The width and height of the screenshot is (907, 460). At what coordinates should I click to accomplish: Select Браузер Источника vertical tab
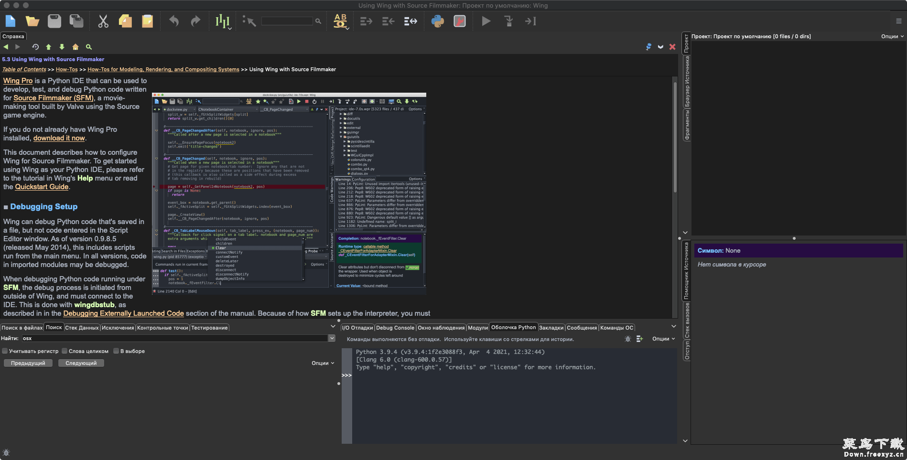coord(687,81)
